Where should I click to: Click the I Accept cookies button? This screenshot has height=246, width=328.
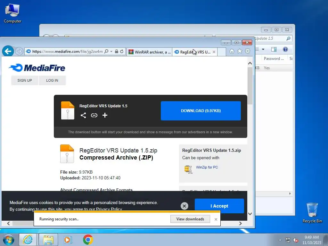[x=219, y=206]
